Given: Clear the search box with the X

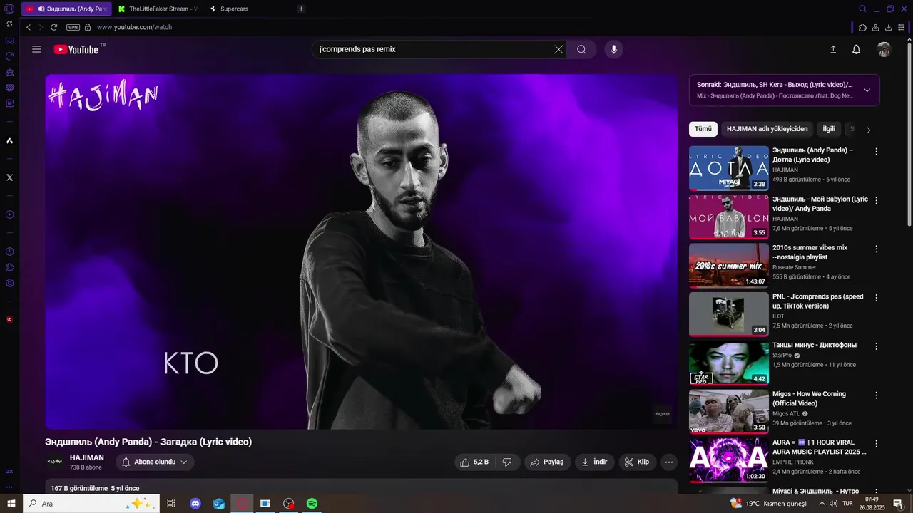Looking at the screenshot, I should point(558,49).
